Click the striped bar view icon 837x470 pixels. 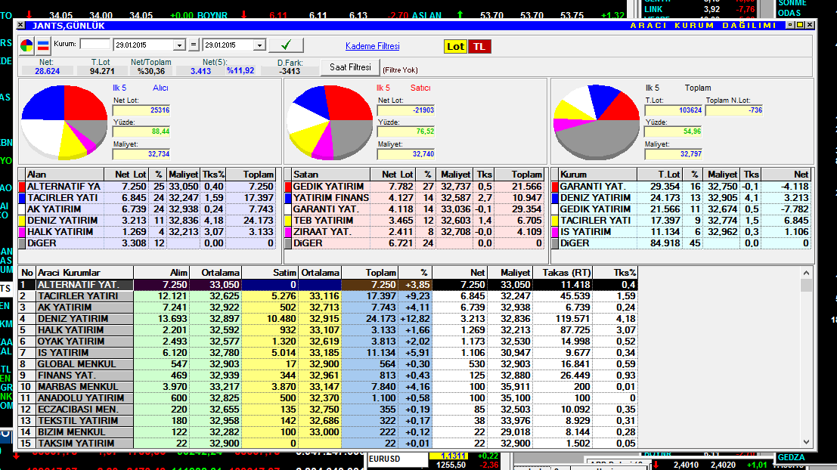[43, 45]
